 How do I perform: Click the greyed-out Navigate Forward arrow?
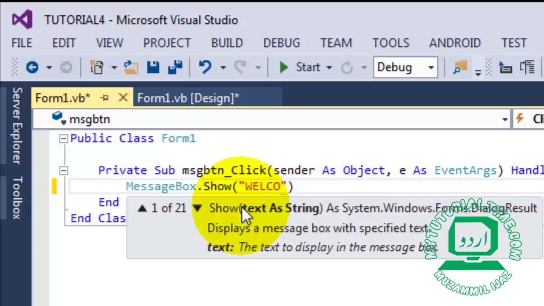pyautogui.click(x=66, y=68)
